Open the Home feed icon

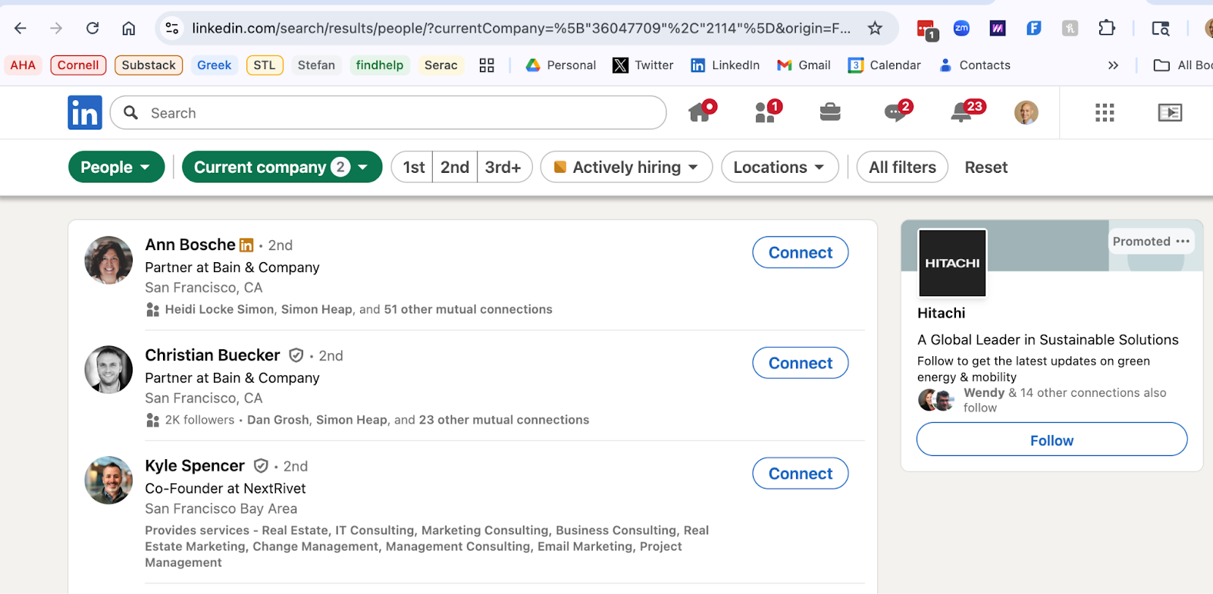(x=701, y=112)
